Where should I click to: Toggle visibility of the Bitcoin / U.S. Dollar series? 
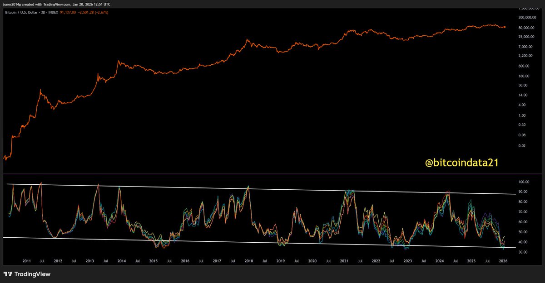[21, 13]
